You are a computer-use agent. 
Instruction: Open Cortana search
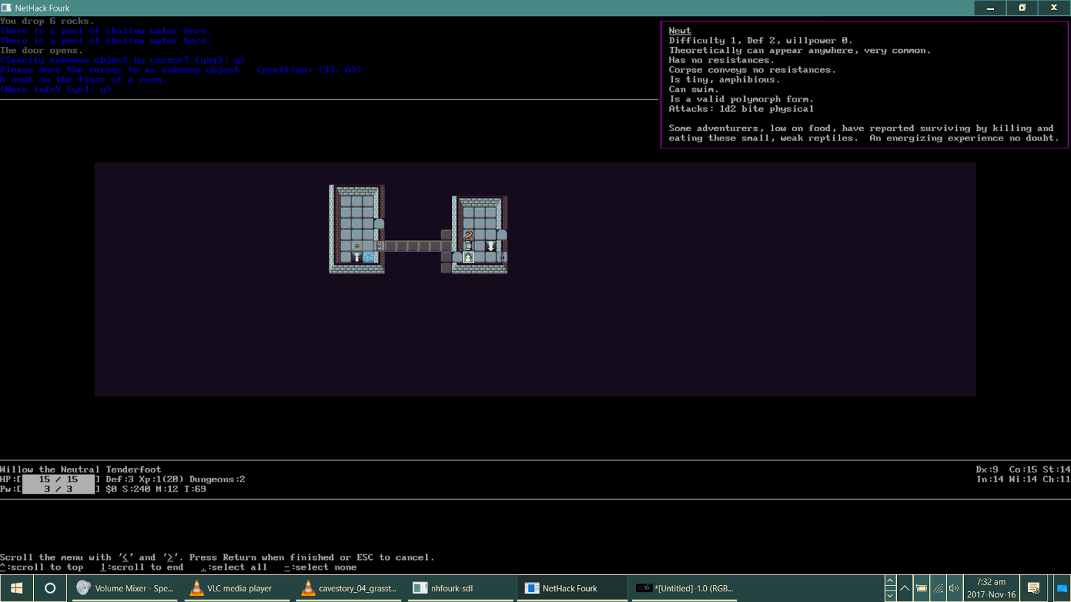point(50,588)
